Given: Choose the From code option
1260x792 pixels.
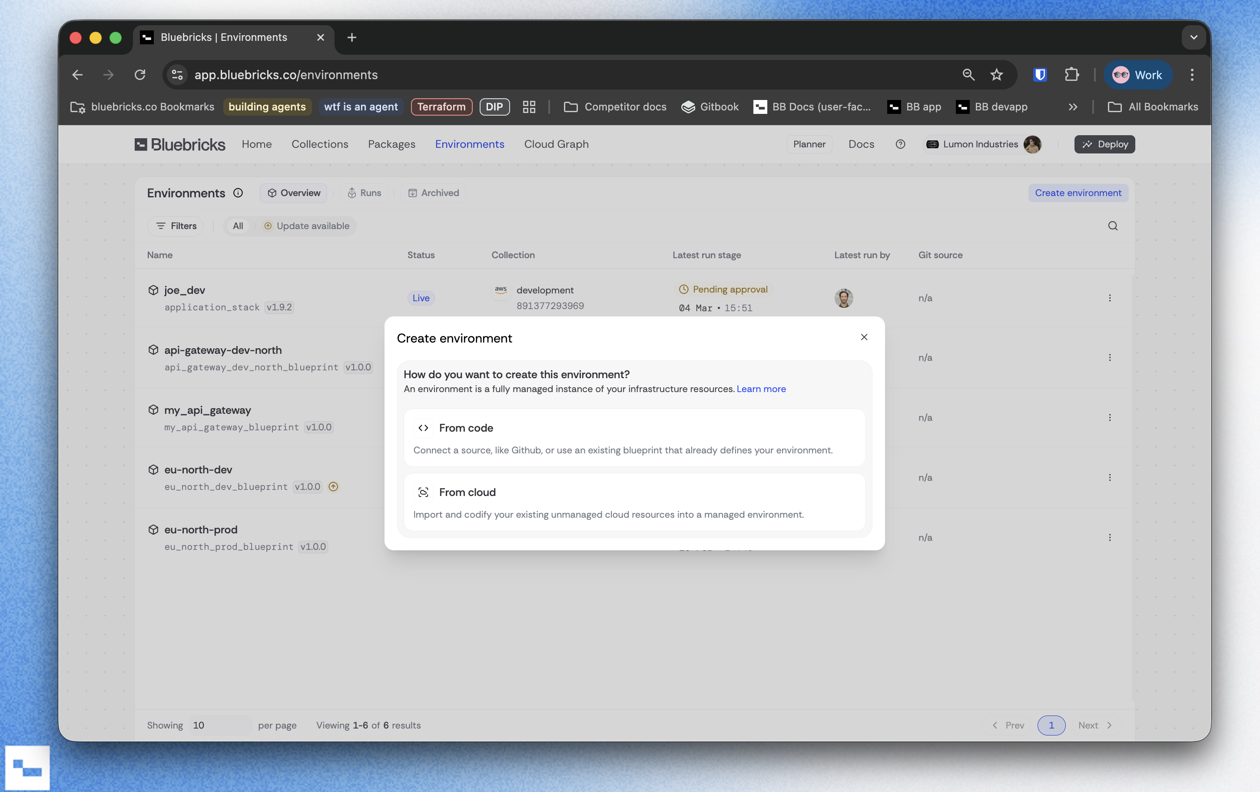Looking at the screenshot, I should click(634, 438).
